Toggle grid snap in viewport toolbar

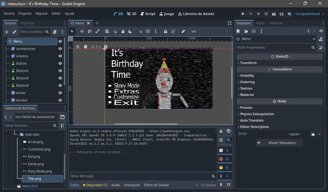point(148,31)
